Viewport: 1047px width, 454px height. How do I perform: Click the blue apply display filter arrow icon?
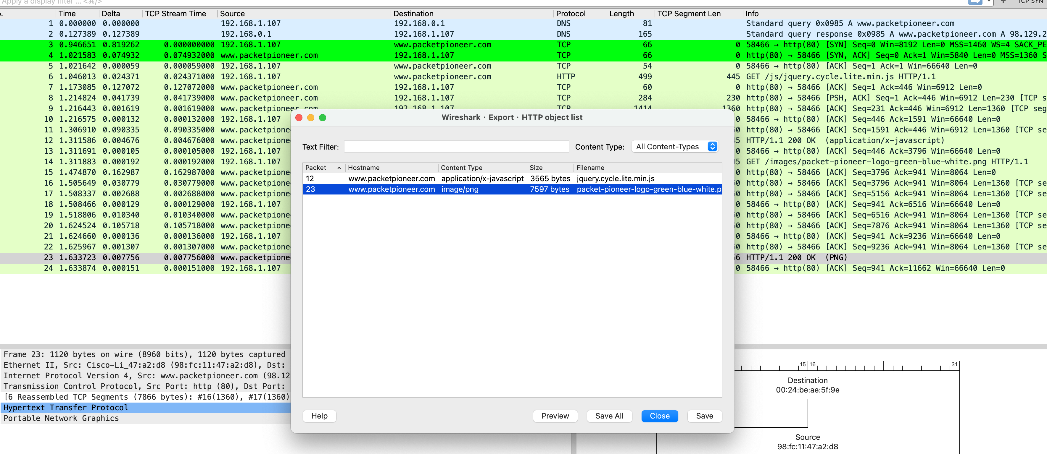tap(975, 2)
